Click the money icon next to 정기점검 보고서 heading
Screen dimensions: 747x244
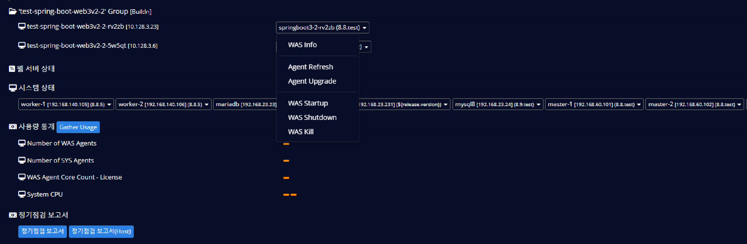coord(13,215)
